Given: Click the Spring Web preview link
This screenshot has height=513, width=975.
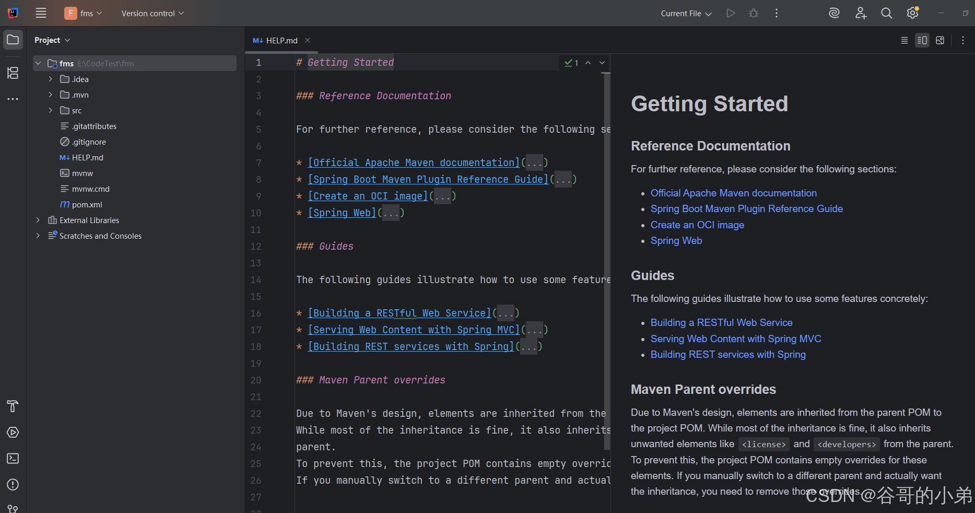Looking at the screenshot, I should click(x=676, y=240).
